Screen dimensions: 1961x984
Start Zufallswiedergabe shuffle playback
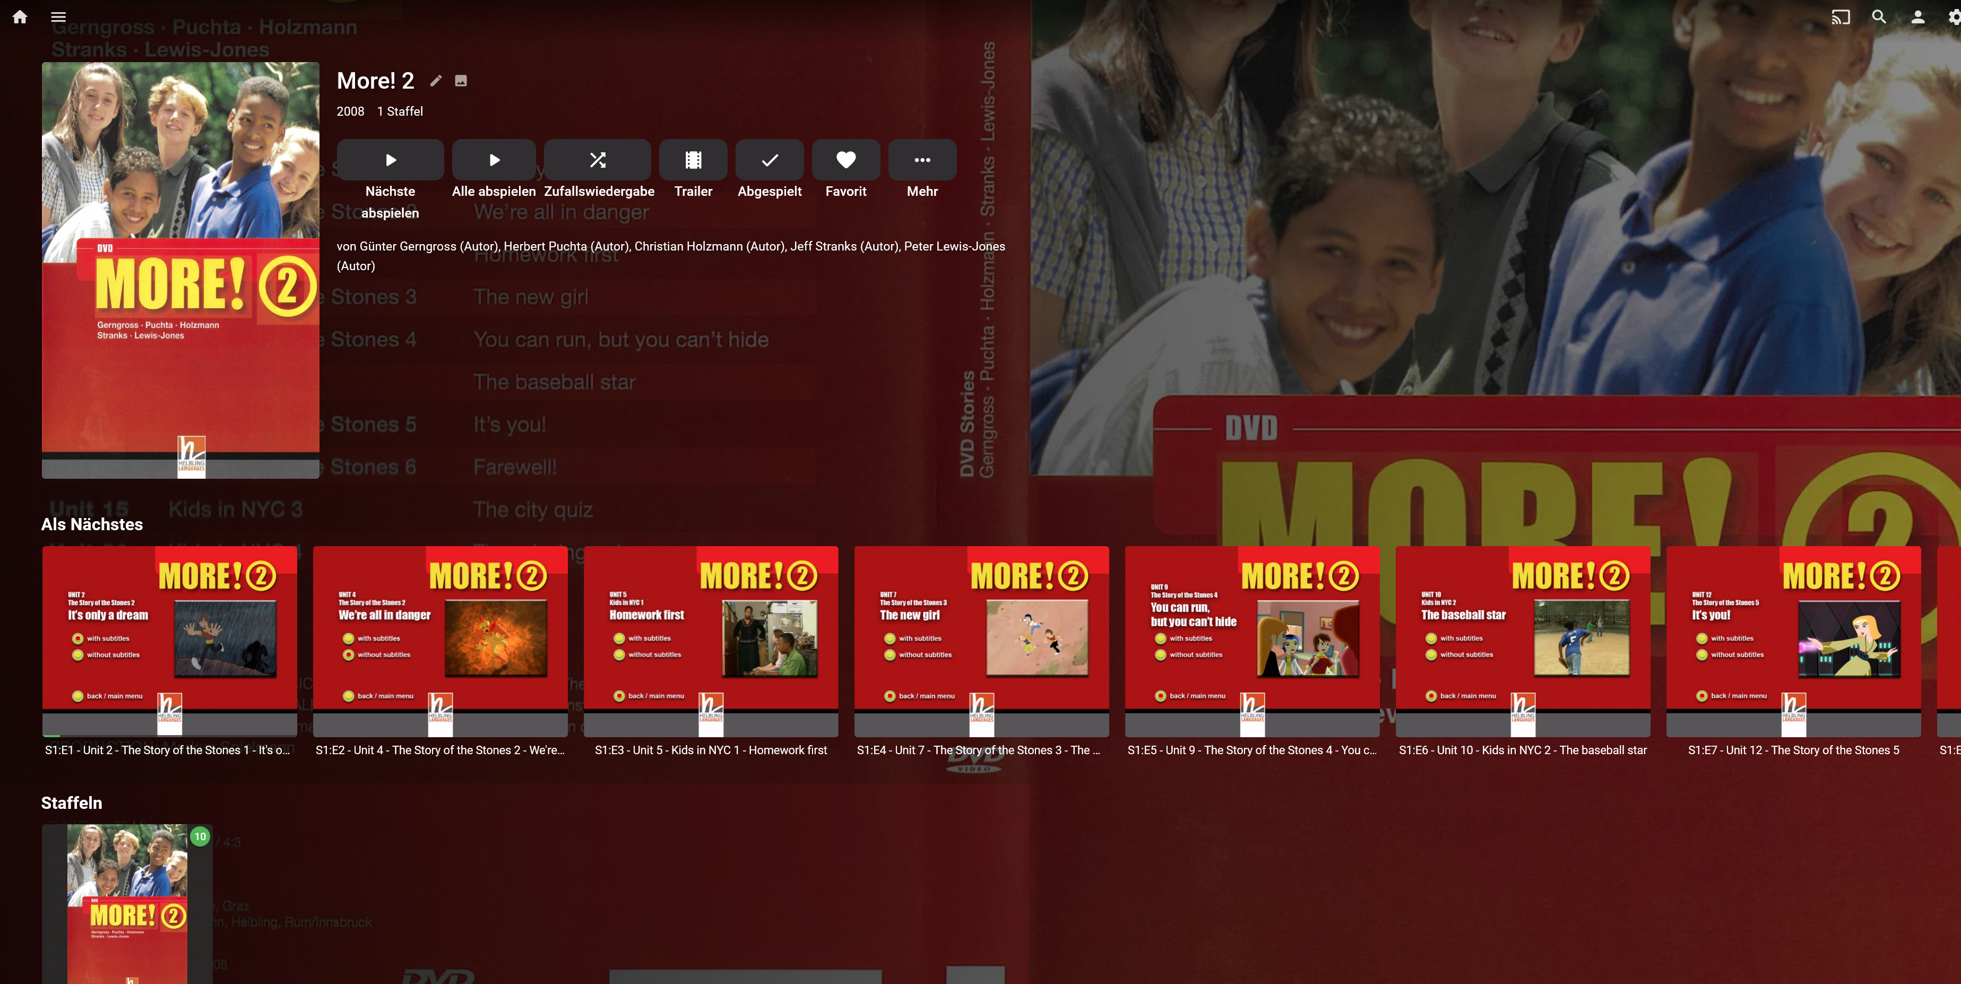598,160
